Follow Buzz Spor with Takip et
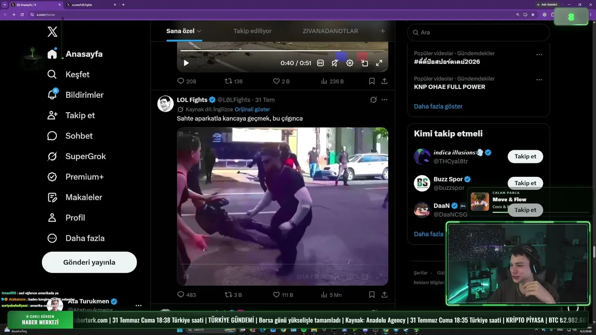Image resolution: width=596 pixels, height=335 pixels. click(525, 183)
